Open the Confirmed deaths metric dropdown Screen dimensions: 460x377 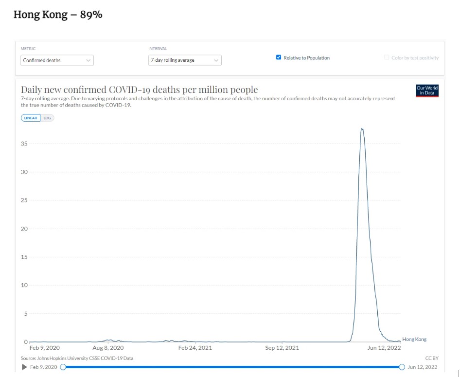[57, 60]
